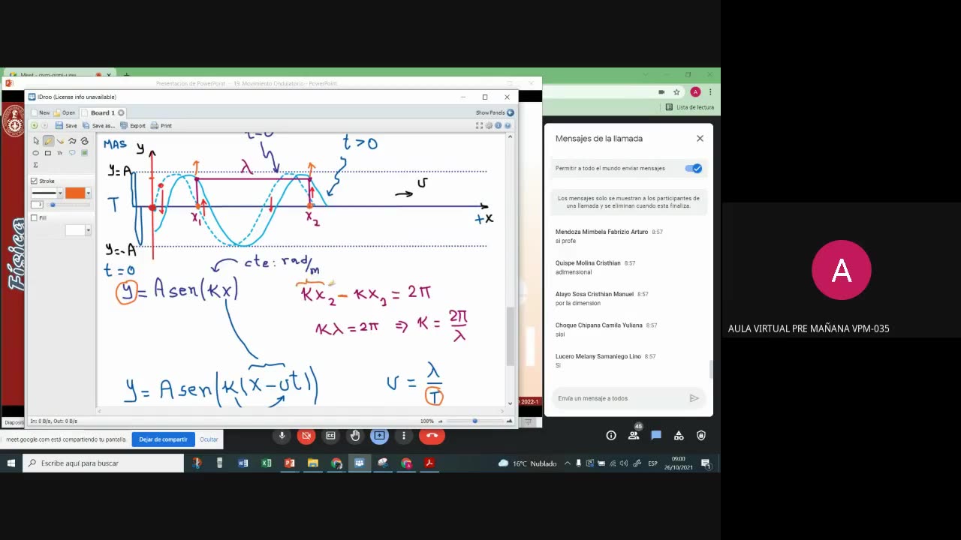Mute microphone in Meet controls
The image size is (961, 540).
(282, 436)
